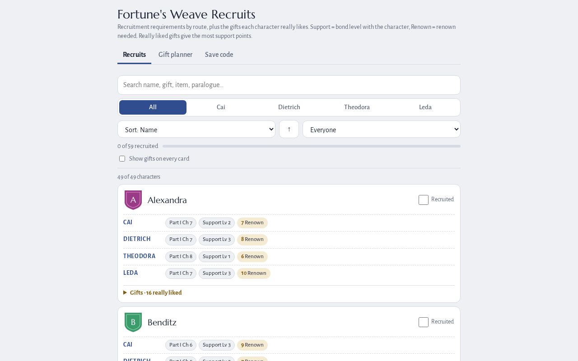Click the '0 of 59 recruited' counter
This screenshot has height=361, width=578.
click(138, 146)
